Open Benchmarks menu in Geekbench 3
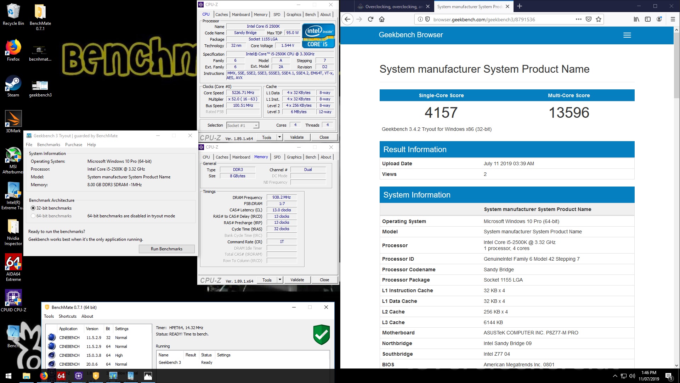The image size is (680, 383). click(49, 145)
